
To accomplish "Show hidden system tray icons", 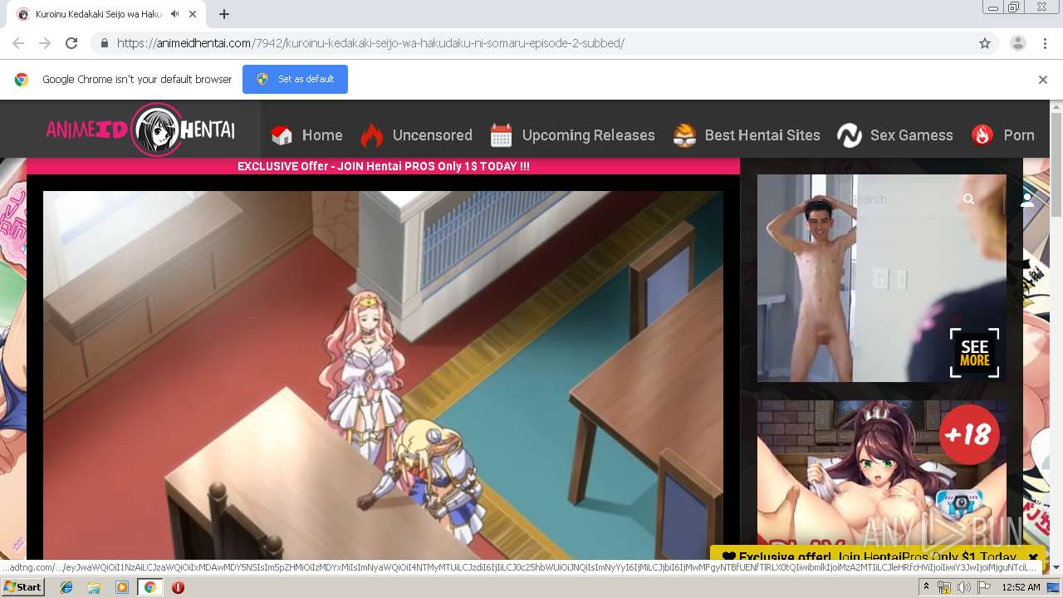I will pyautogui.click(x=926, y=587).
